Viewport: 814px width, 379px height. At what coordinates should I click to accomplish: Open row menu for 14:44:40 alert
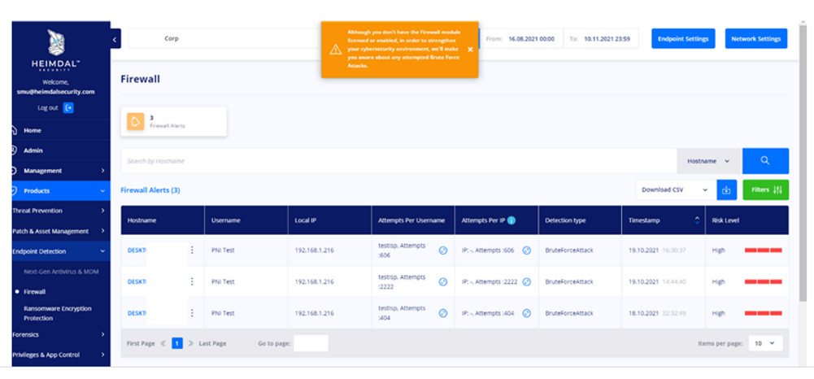[x=192, y=281]
